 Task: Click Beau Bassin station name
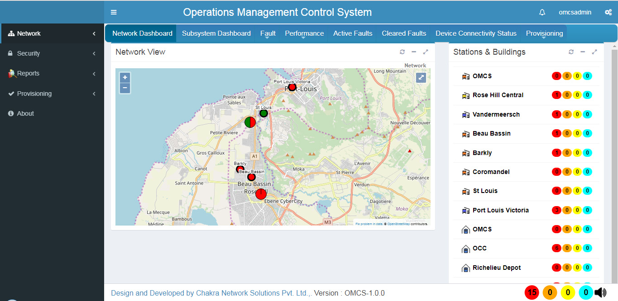(x=492, y=133)
